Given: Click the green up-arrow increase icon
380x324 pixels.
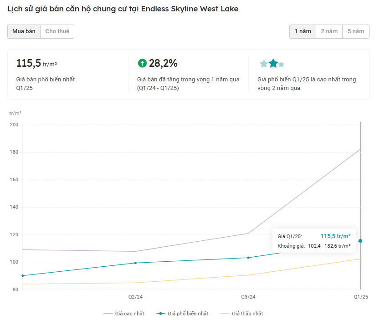Looking at the screenshot, I should [142, 63].
